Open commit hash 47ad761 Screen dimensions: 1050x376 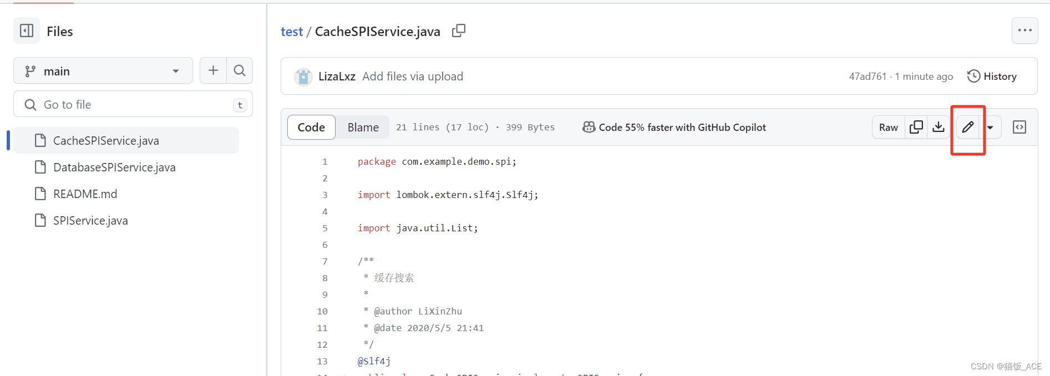click(x=868, y=77)
